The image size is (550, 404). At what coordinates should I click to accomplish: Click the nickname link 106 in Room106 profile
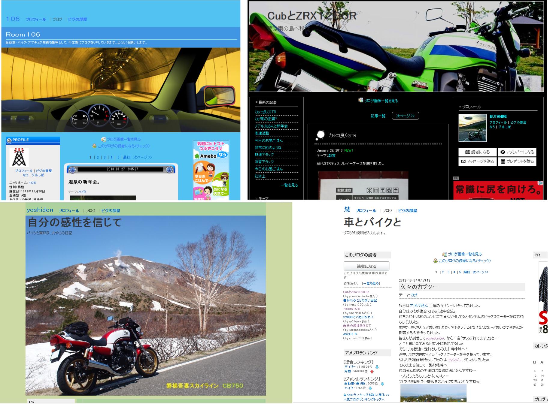tap(32, 182)
